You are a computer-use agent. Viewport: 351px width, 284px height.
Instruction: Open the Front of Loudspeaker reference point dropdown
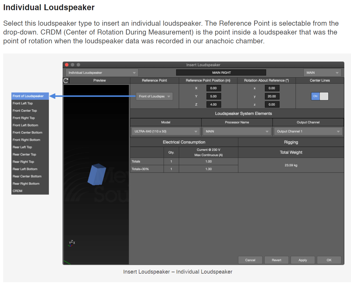click(154, 96)
